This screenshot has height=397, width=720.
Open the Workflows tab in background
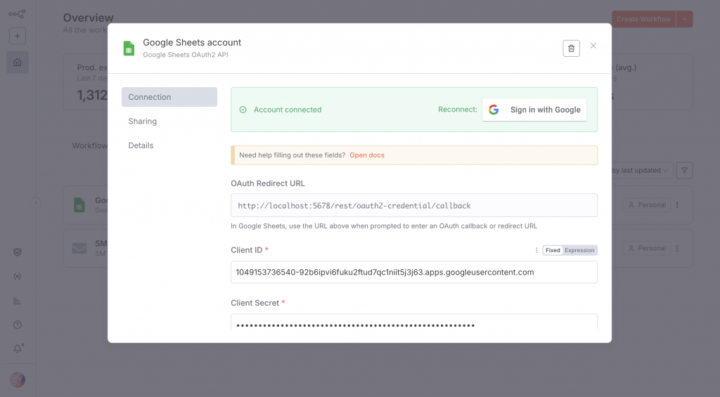tap(89, 145)
